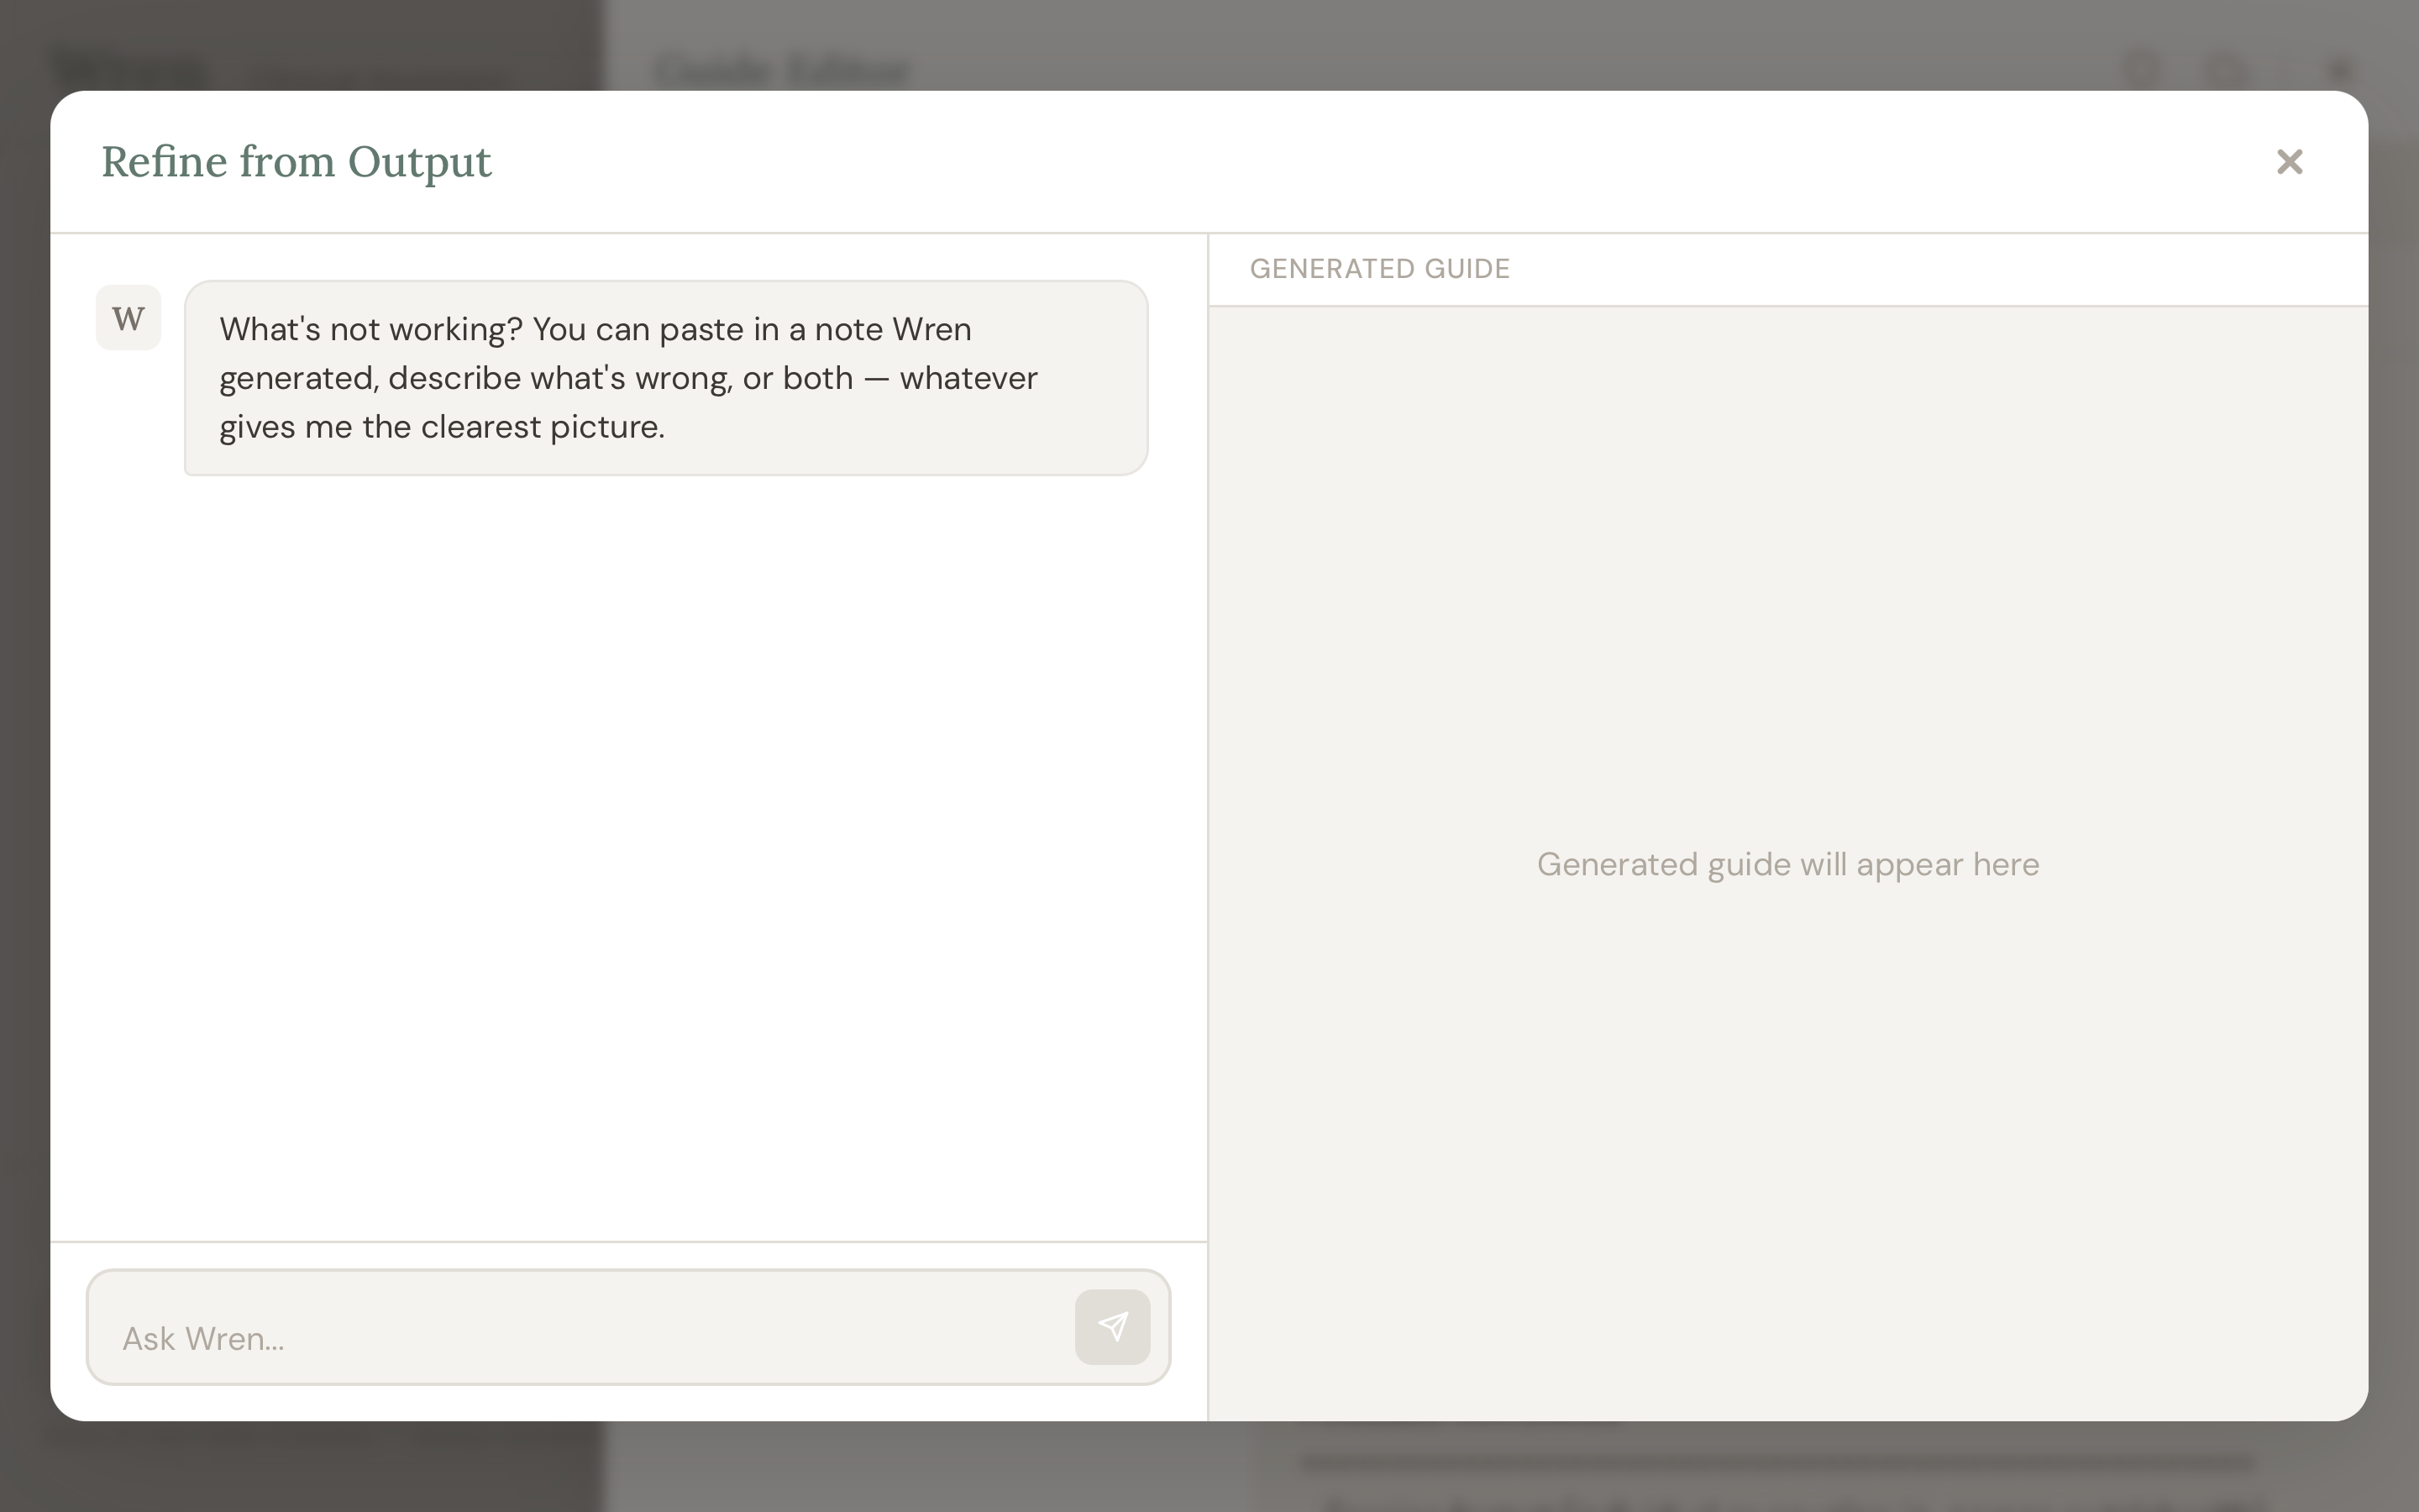Click the dark sidebar strip below the dialog
Viewport: 2419px width, 1512px height.
[x=300, y=1466]
